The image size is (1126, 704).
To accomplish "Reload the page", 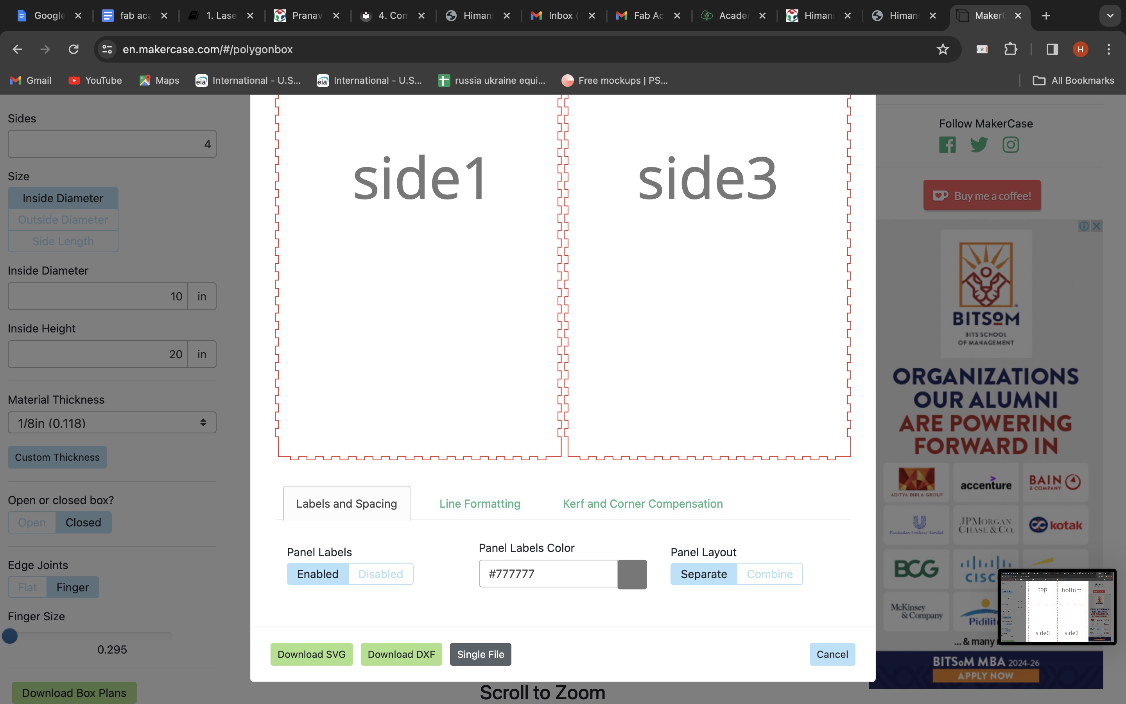I will pos(74,49).
